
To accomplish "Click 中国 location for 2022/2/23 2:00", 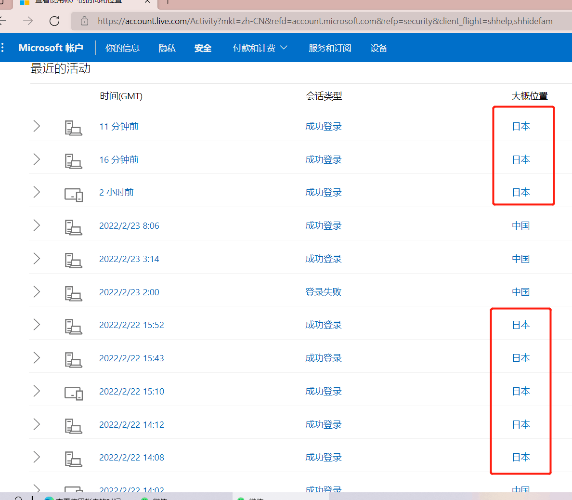I will pos(520,292).
